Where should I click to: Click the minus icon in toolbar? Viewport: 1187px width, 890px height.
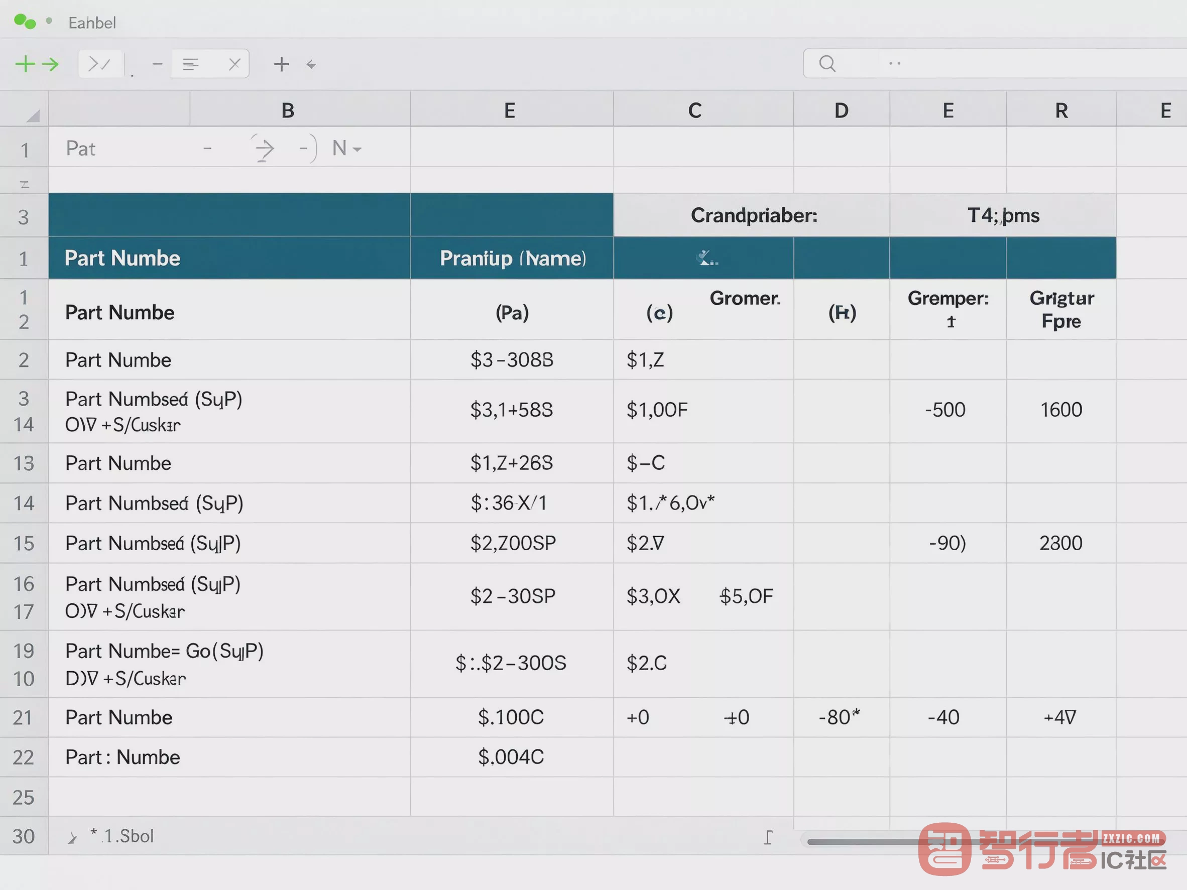157,64
